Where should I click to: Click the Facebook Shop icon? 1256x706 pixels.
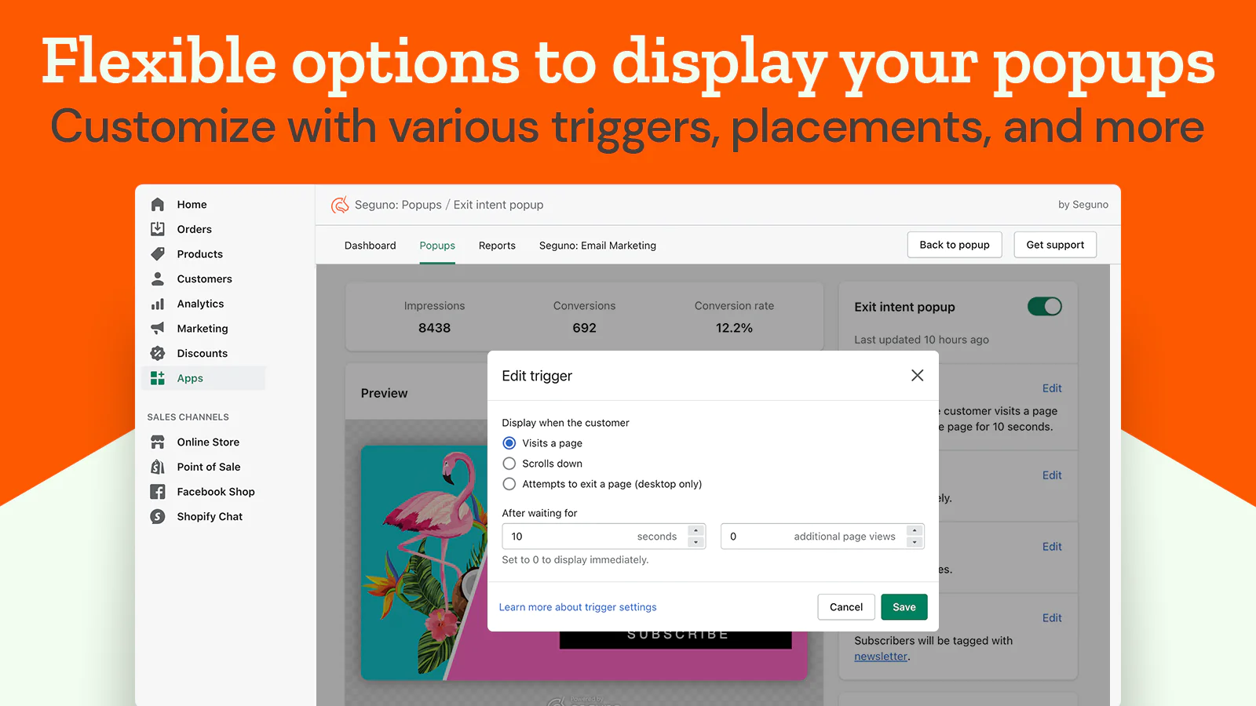(158, 492)
